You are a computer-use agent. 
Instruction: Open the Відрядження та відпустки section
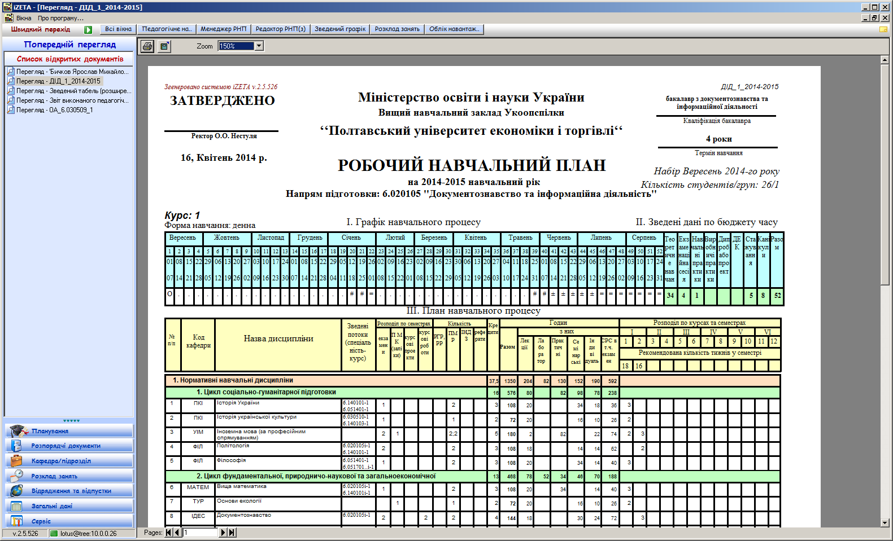point(69,491)
